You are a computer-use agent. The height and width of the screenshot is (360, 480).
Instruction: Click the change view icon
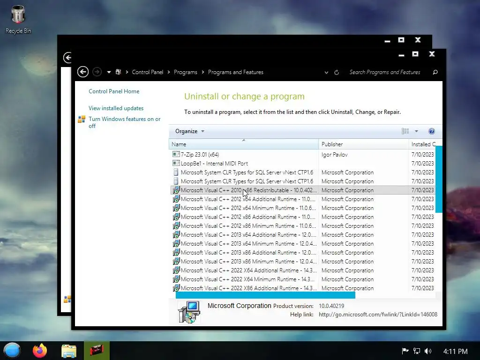405,131
